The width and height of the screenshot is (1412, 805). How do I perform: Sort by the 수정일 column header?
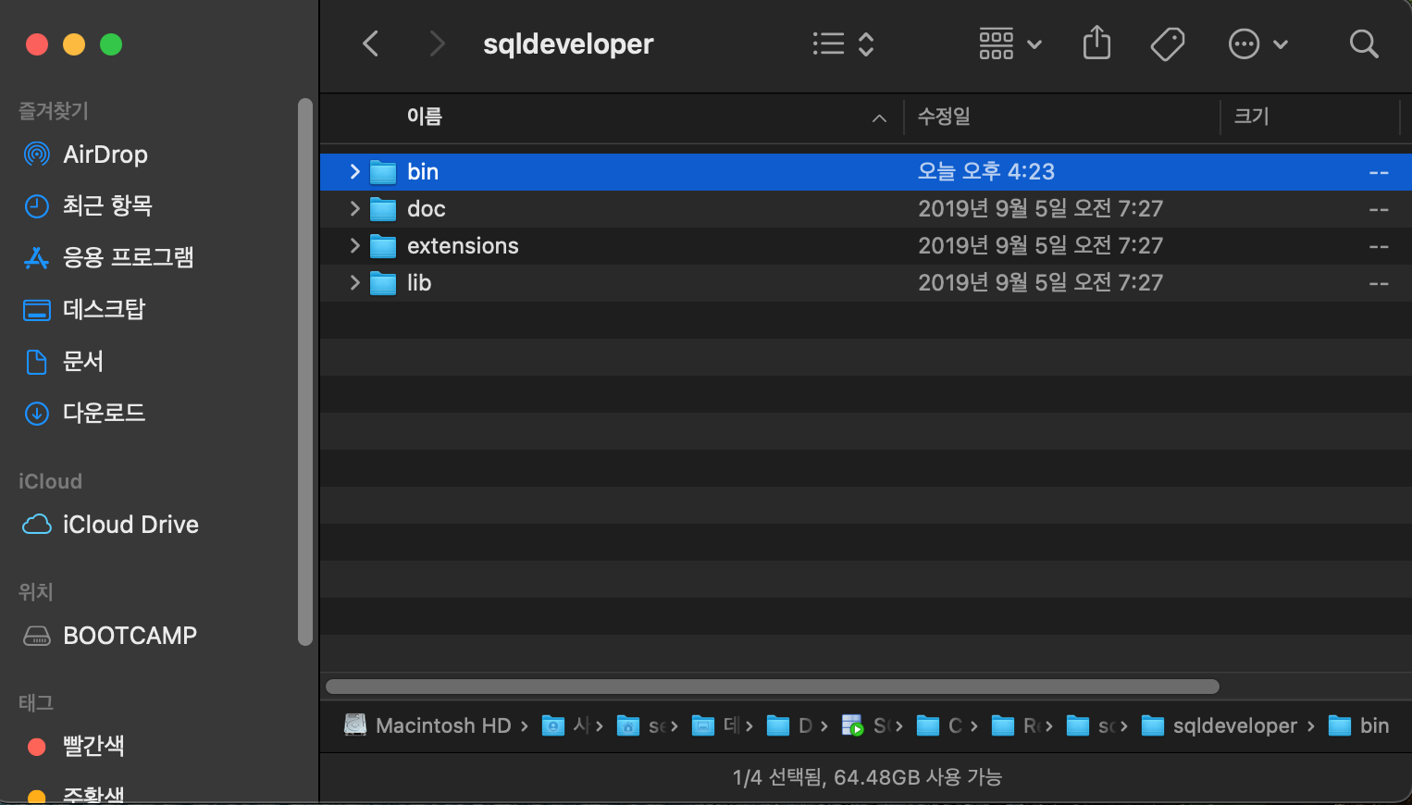click(x=944, y=117)
